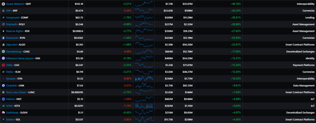Open the IoTeX asset link
Image resolution: width=316 pixels, height=123 pixels.
pos(9,106)
